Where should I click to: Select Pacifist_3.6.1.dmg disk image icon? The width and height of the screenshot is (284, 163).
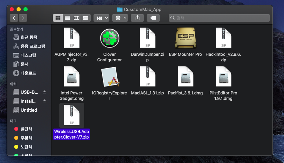click(185, 77)
